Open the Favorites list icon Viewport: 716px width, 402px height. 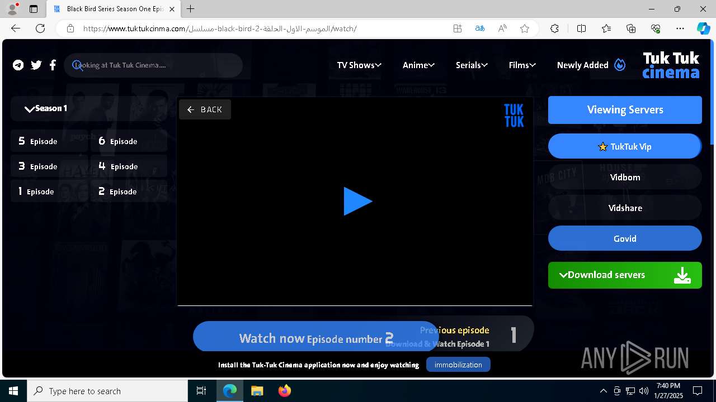(606, 28)
